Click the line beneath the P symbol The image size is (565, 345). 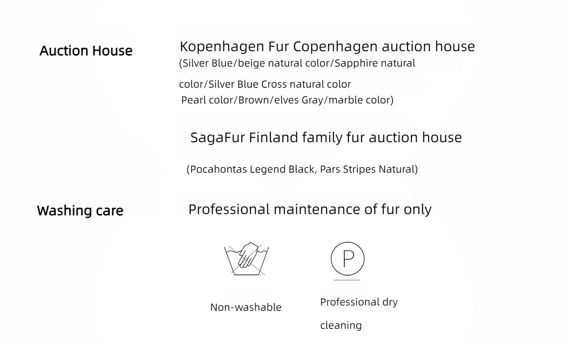click(x=347, y=280)
